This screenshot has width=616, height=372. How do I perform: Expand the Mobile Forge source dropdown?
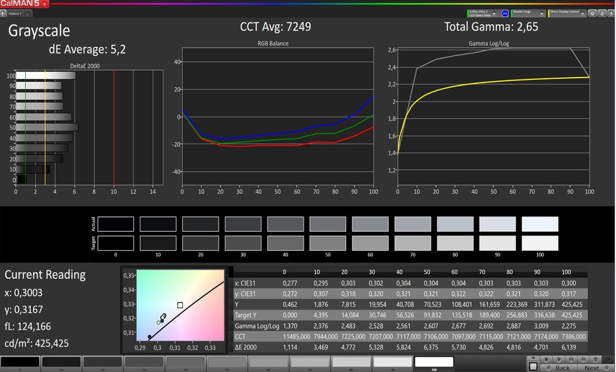click(x=541, y=13)
